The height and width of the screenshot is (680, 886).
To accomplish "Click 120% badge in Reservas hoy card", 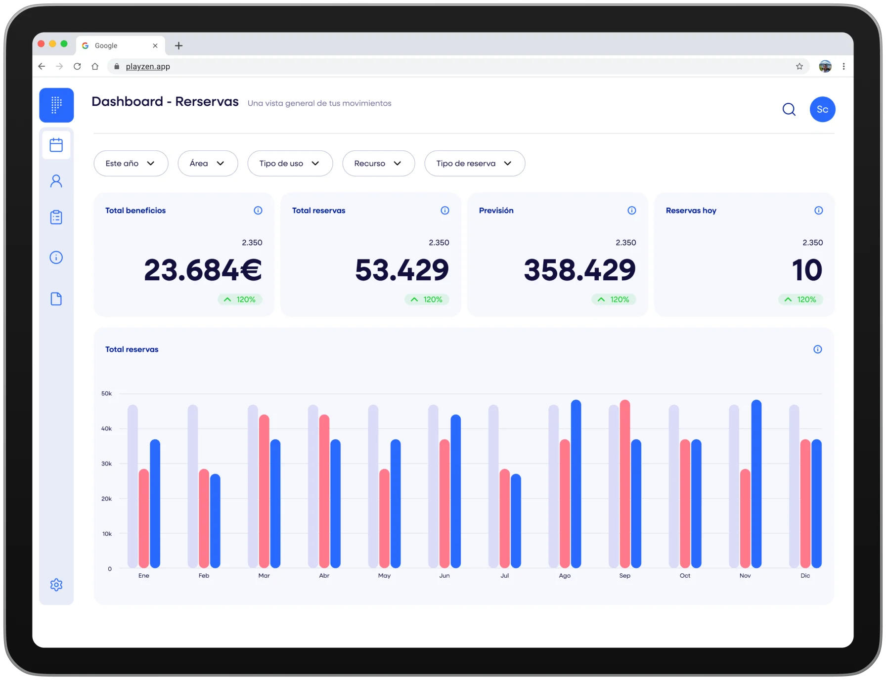I will pyautogui.click(x=800, y=299).
